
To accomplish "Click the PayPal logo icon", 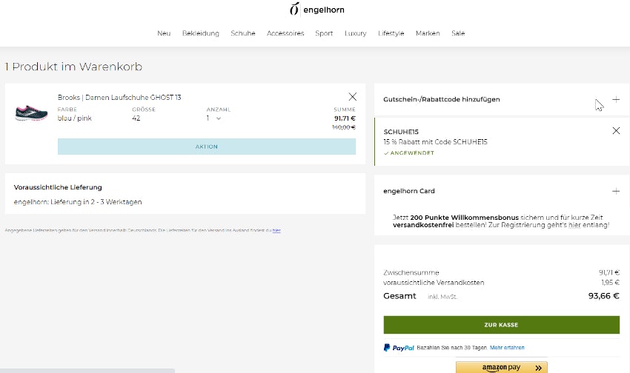I will coord(399,348).
